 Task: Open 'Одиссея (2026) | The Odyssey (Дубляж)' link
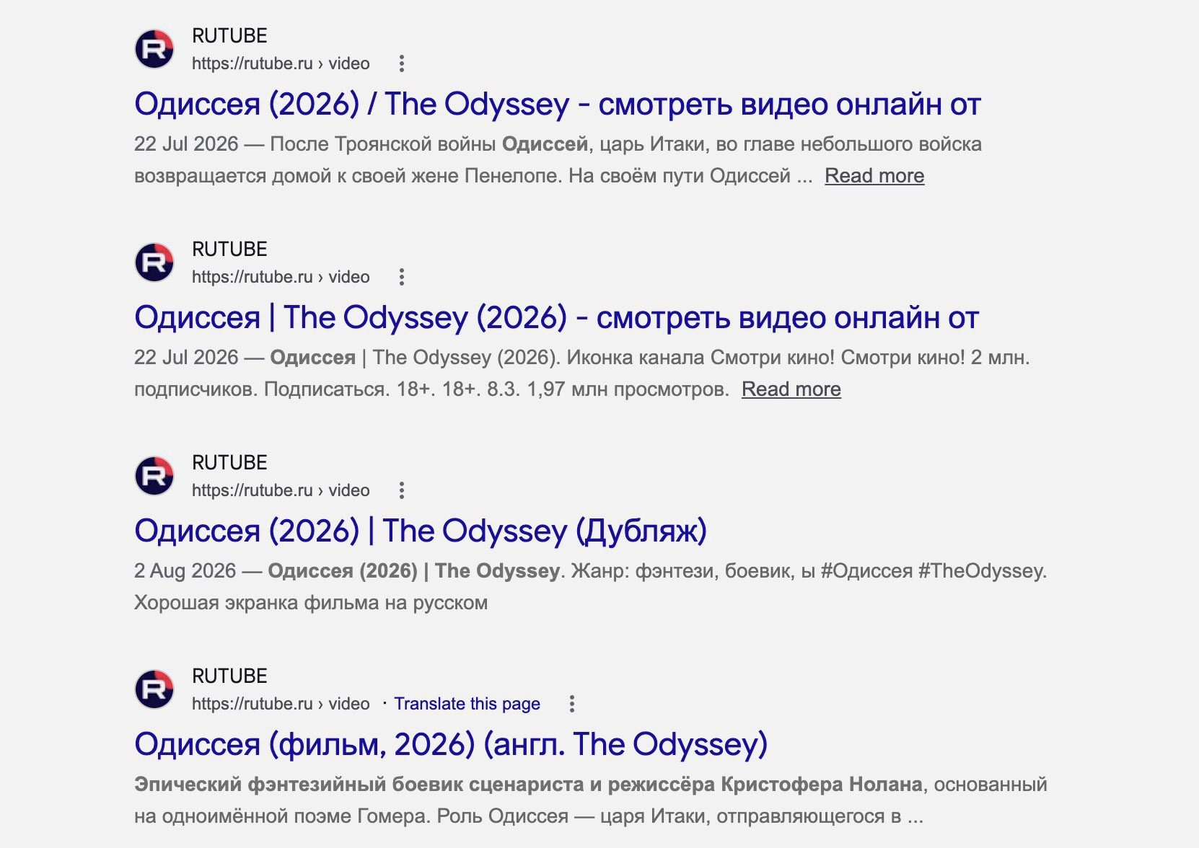(x=421, y=531)
